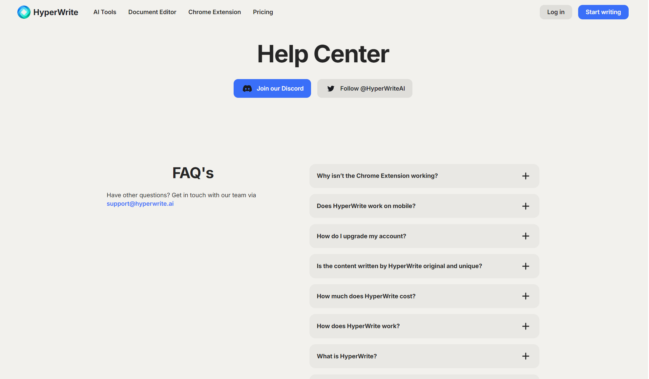Click the support@hyperwrite.ai email link
This screenshot has height=379, width=649.
point(140,204)
